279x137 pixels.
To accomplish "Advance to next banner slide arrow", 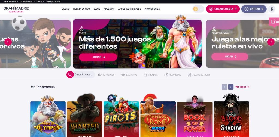I will point(271,42).
